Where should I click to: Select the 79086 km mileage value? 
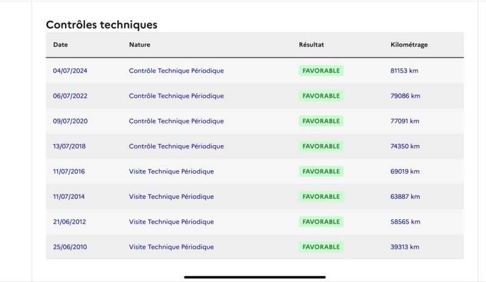pos(405,96)
